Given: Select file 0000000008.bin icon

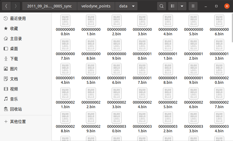Looking at the screenshot, I should pos(91,45).
